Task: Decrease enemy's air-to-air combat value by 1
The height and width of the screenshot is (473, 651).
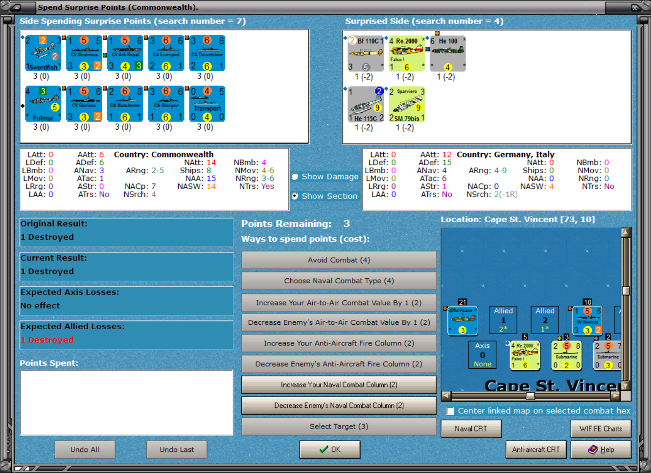Action: 339,322
